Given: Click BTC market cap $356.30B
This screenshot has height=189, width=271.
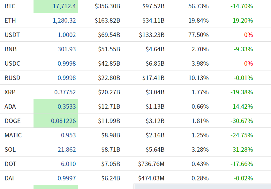Looking at the screenshot, I should coord(107,6).
